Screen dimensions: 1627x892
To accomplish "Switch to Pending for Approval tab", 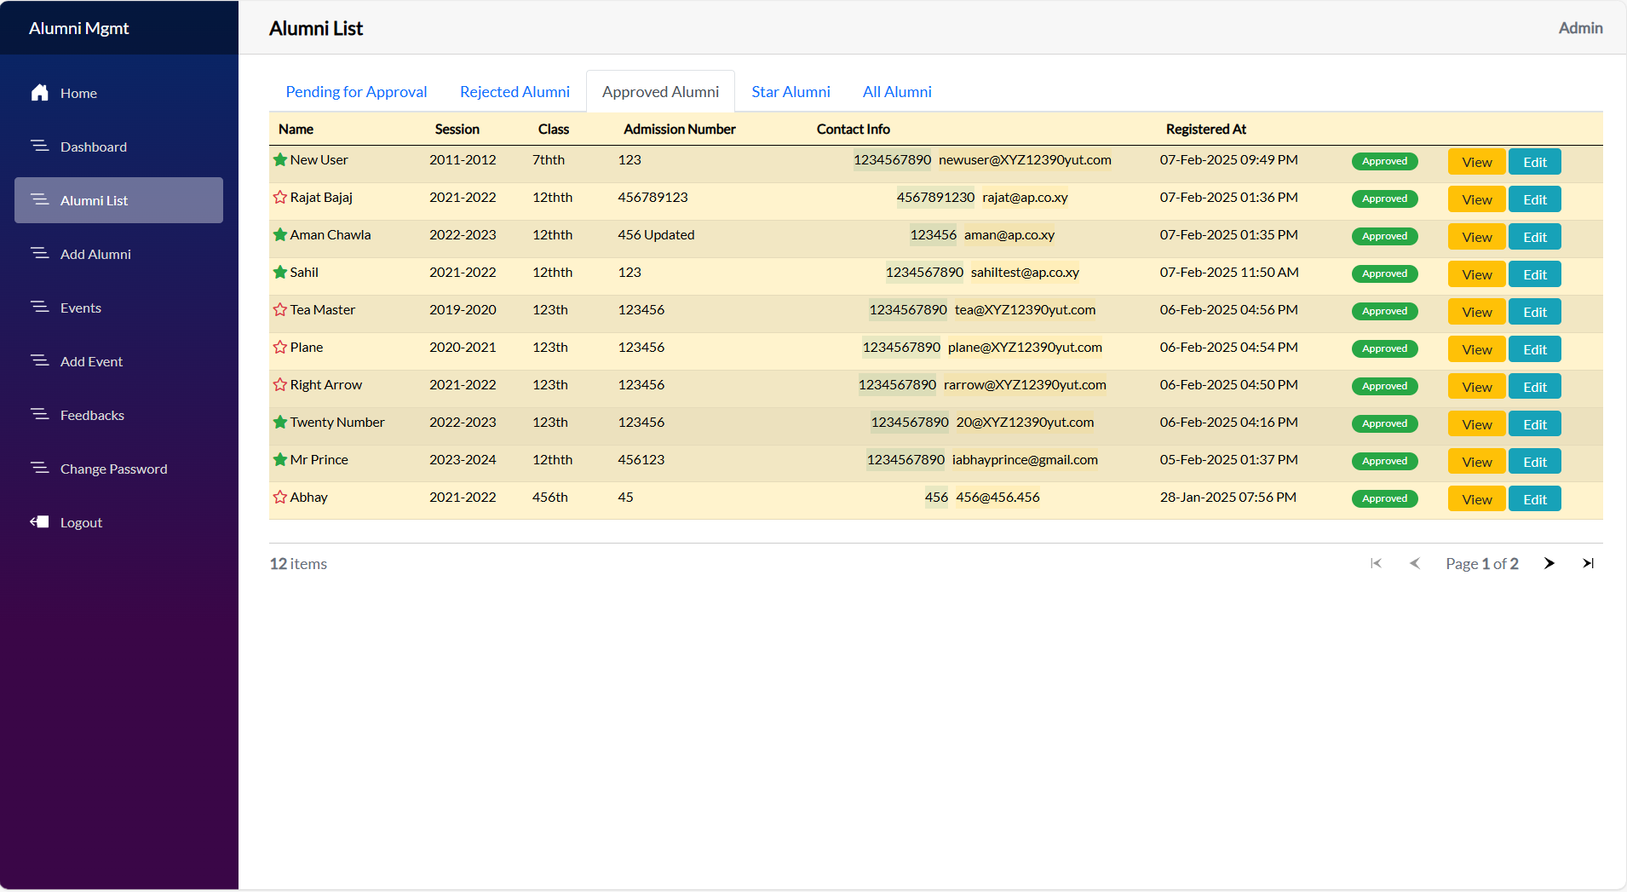I will (356, 92).
